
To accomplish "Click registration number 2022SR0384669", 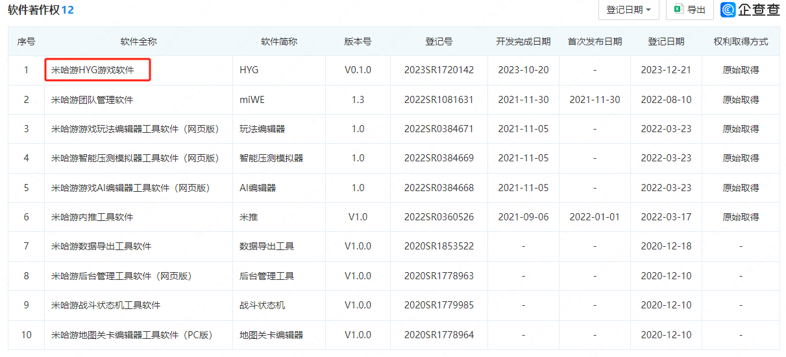I will click(x=439, y=158).
